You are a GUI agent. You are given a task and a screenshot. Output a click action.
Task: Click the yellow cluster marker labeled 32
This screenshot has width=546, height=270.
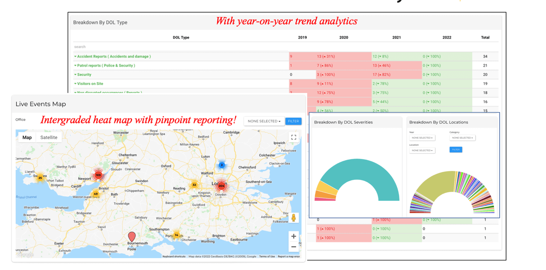pos(194,185)
